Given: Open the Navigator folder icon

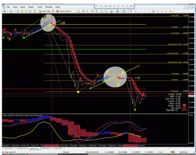Looking at the screenshot, I should click(x=26, y=11).
